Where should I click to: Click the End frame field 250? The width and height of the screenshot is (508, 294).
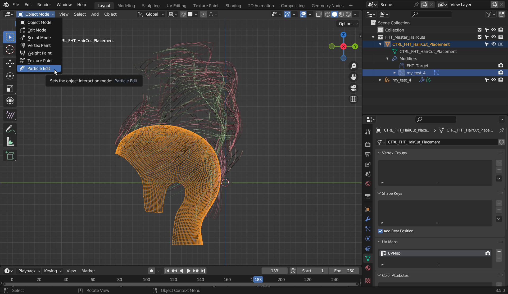pos(344,271)
